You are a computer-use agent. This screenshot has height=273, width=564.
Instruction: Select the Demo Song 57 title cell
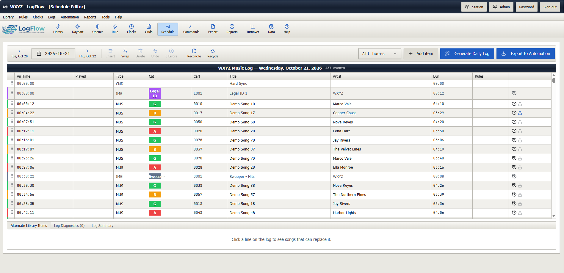click(x=279, y=195)
